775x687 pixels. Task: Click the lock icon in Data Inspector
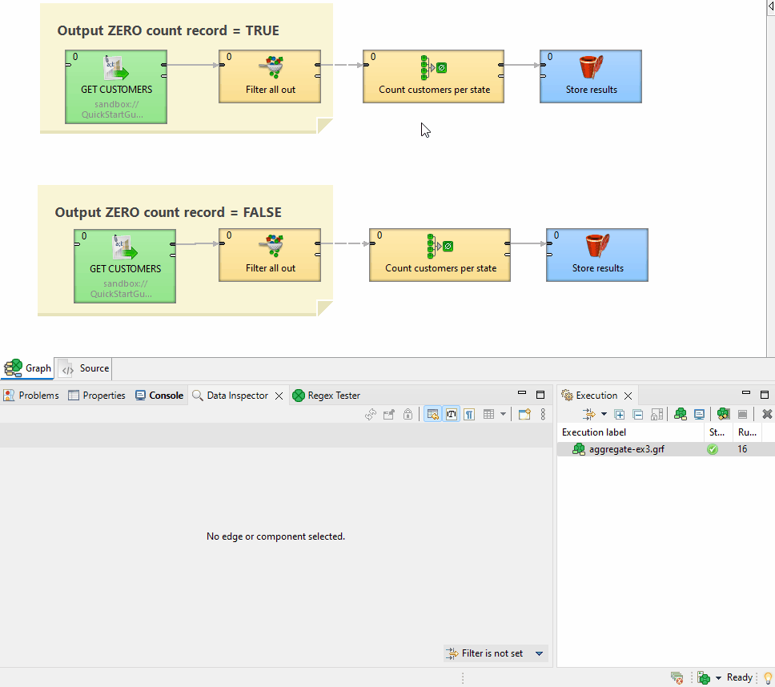408,414
